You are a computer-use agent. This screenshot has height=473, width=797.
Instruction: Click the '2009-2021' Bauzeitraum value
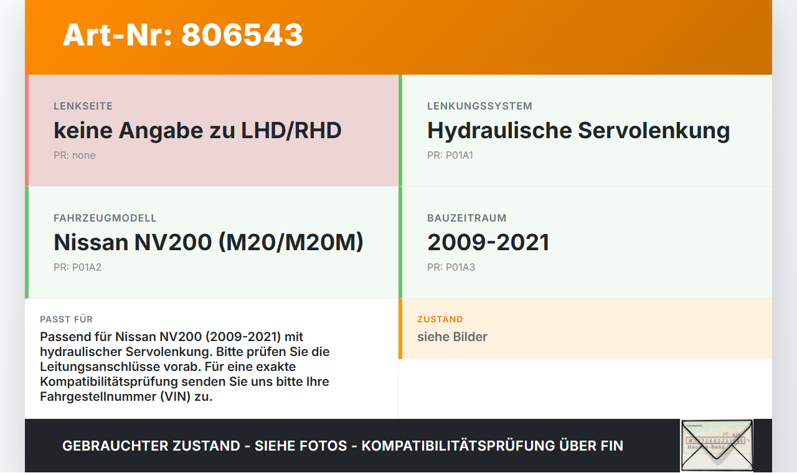(488, 243)
